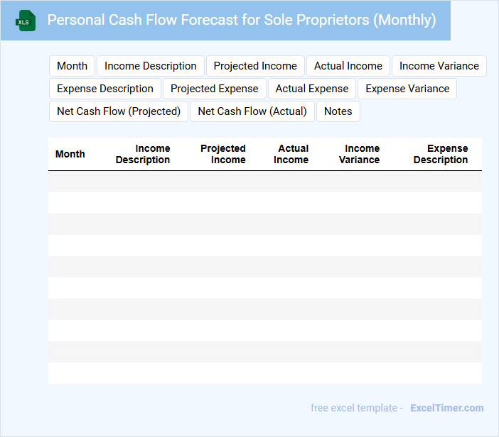The image size is (499, 437).
Task: Click the Net Cash Flow (Projected) tag
Action: 119,111
